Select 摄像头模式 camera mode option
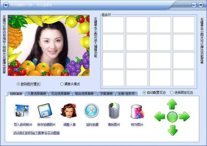 62,84
